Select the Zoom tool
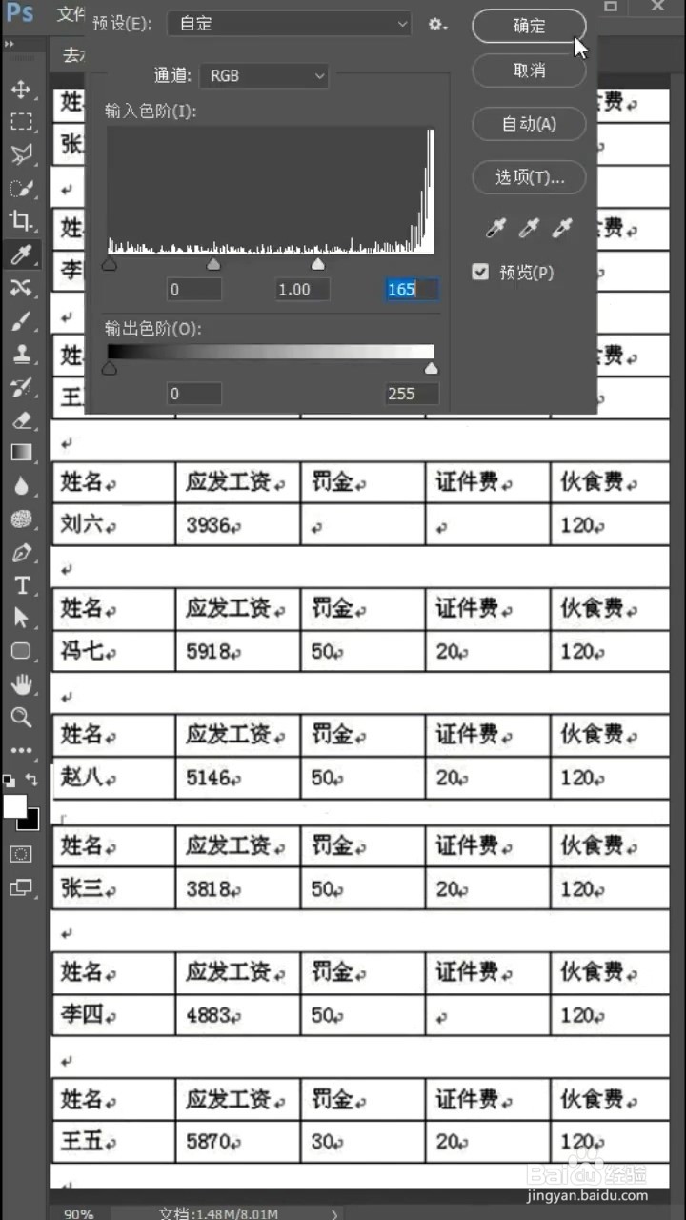The width and height of the screenshot is (686, 1220). point(21,717)
